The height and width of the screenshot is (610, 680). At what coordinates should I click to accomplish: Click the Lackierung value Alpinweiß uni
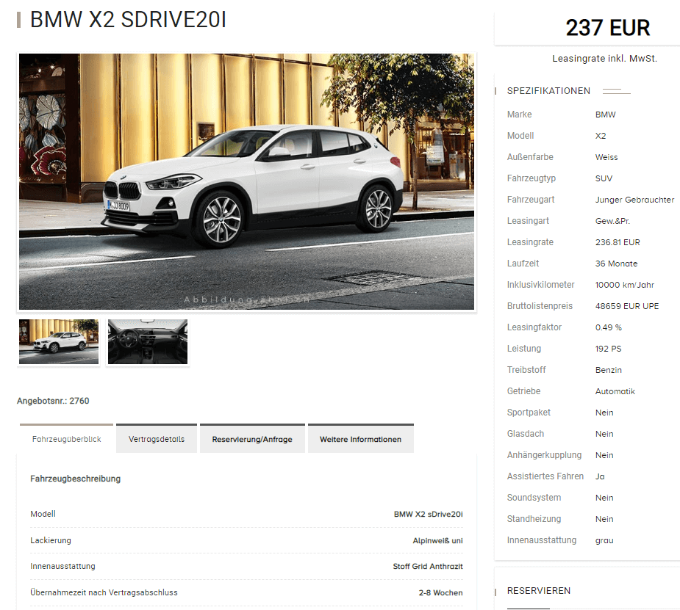437,540
